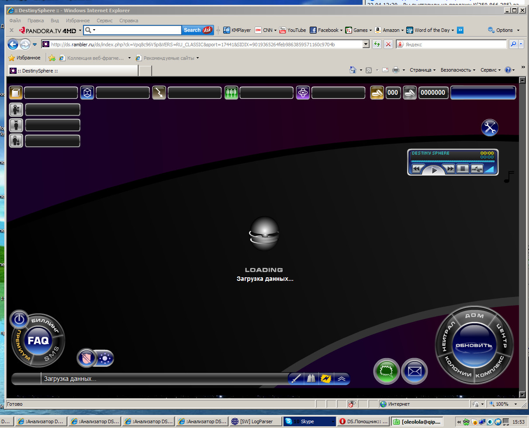The height and width of the screenshot is (428, 529).
Task: Click the sword attack icon in status bar
Action: pos(296,379)
